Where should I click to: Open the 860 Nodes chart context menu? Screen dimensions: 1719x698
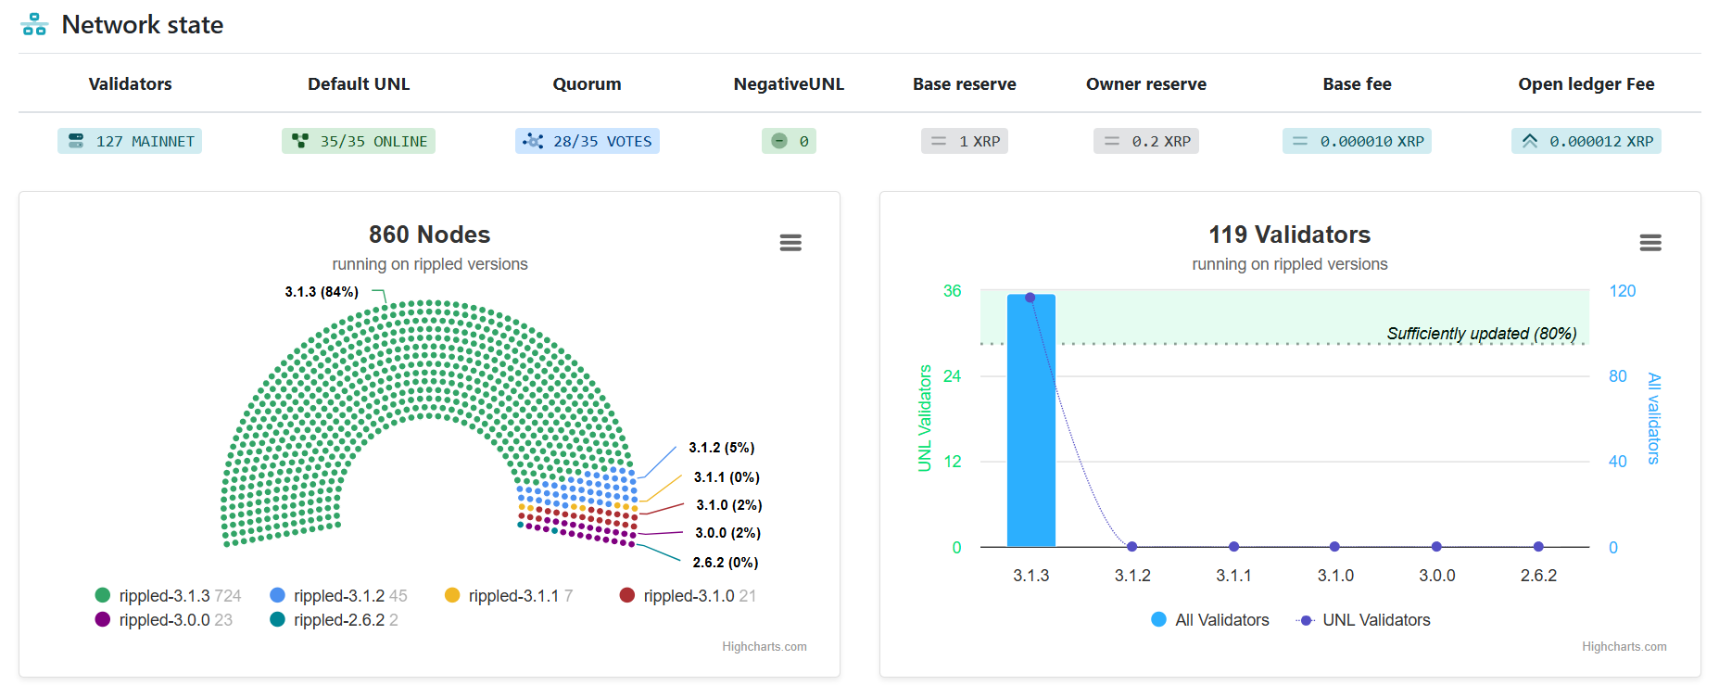(790, 243)
